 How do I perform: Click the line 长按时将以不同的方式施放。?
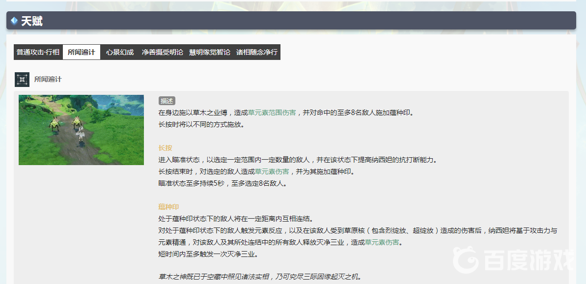click(201, 124)
